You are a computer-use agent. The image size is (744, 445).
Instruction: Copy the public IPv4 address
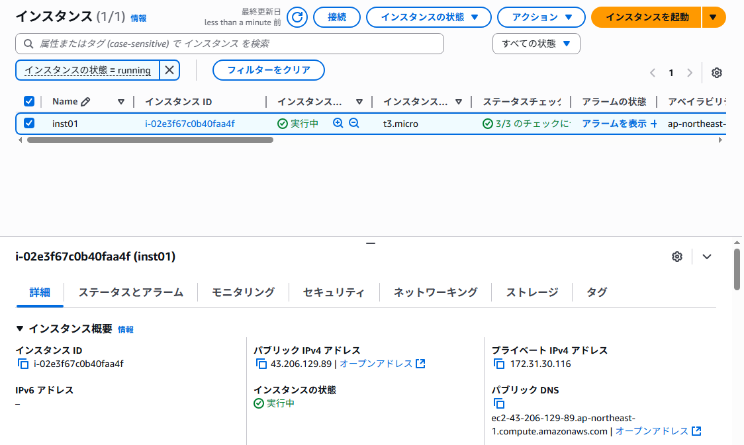coord(261,364)
